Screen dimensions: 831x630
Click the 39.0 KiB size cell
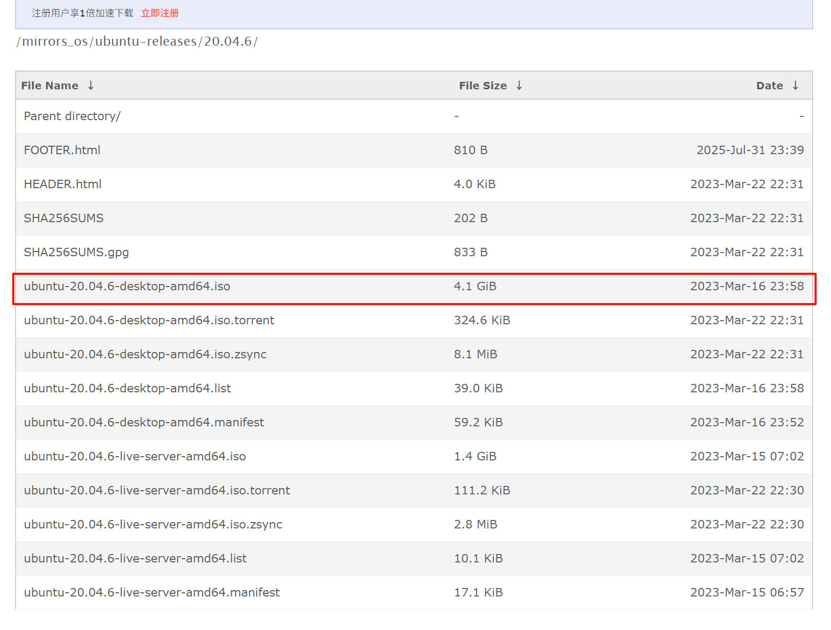pyautogui.click(x=479, y=388)
